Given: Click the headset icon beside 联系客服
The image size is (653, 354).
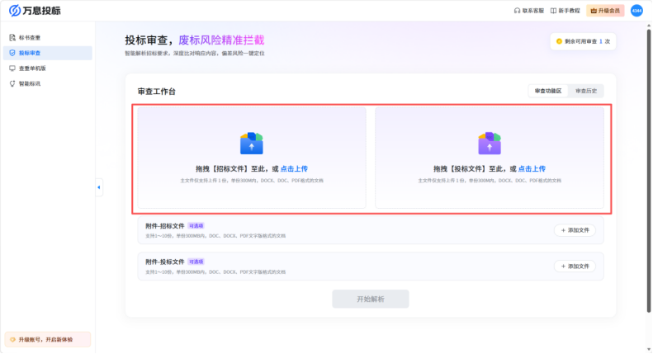Looking at the screenshot, I should (517, 11).
